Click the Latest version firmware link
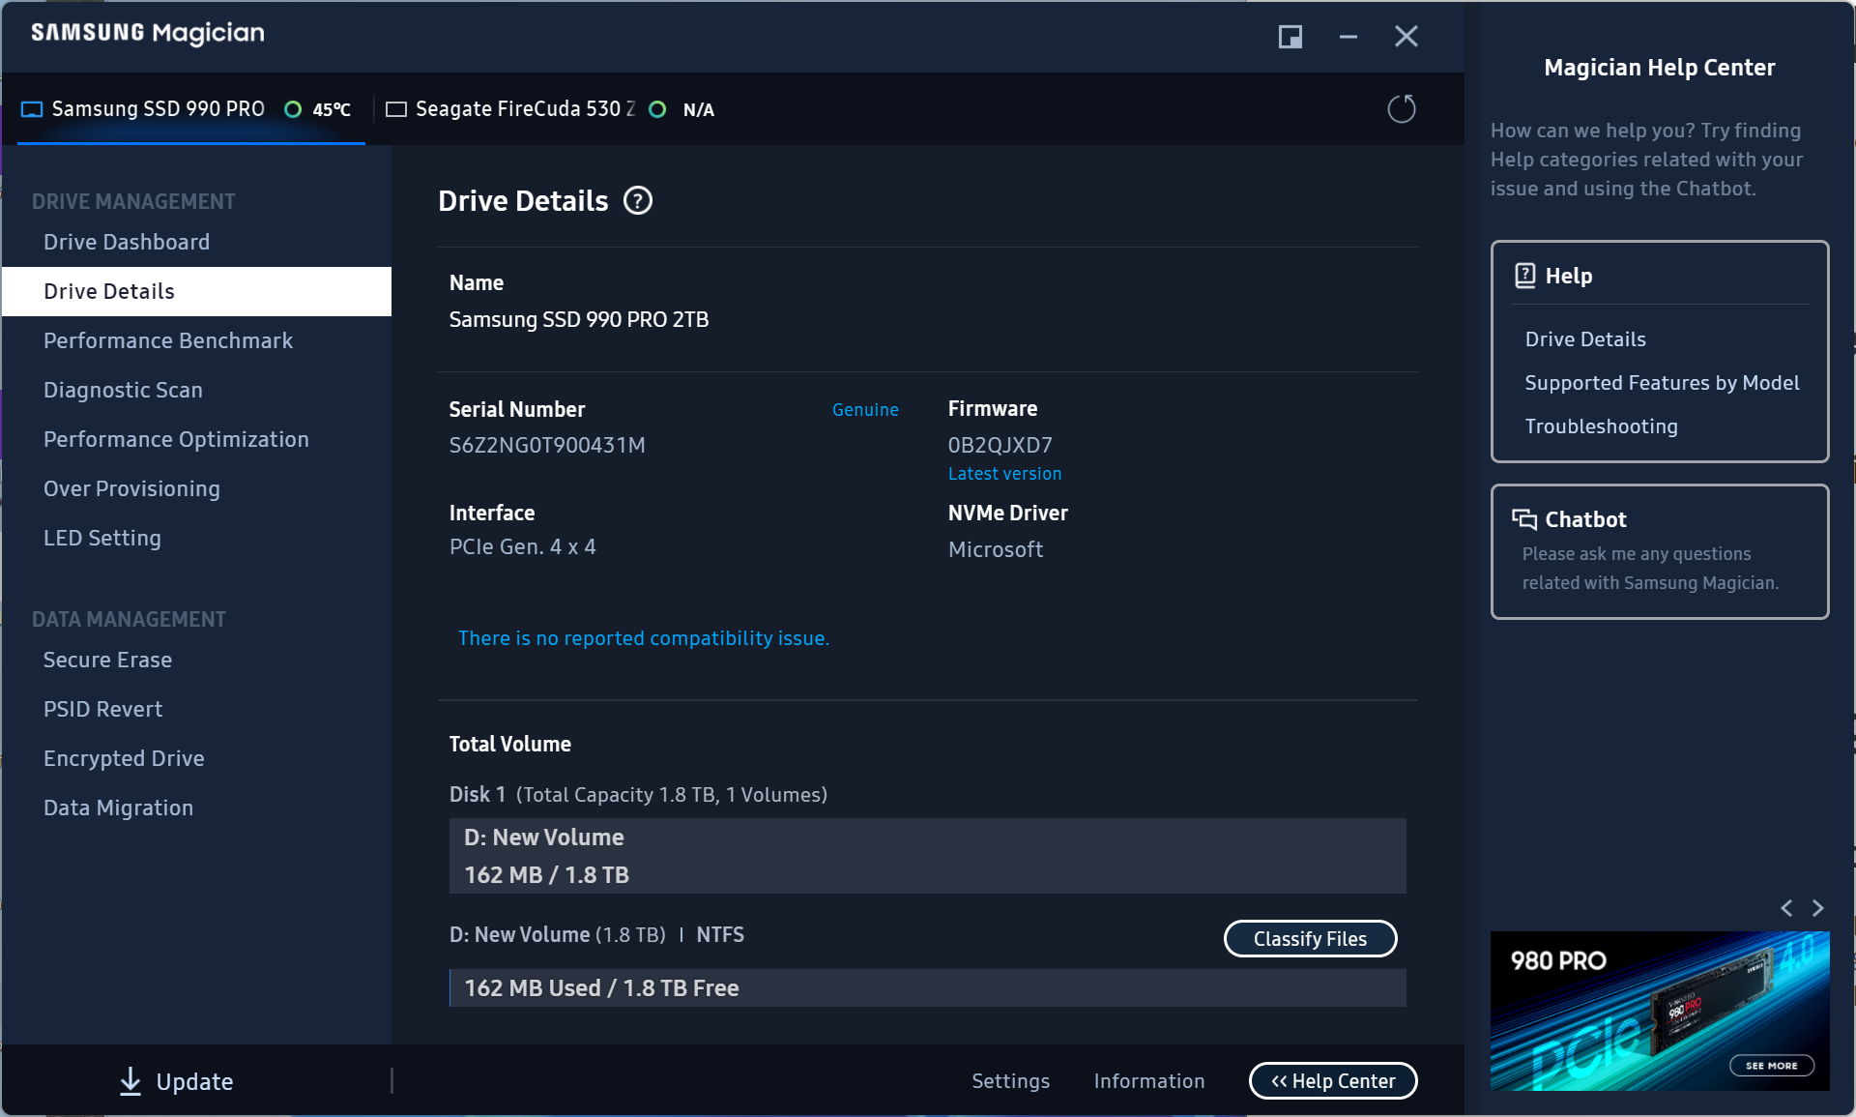 point(1004,474)
